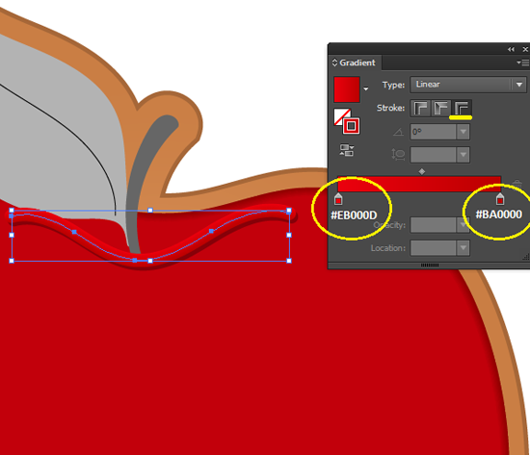Select the Gradient panel tab

tap(355, 63)
